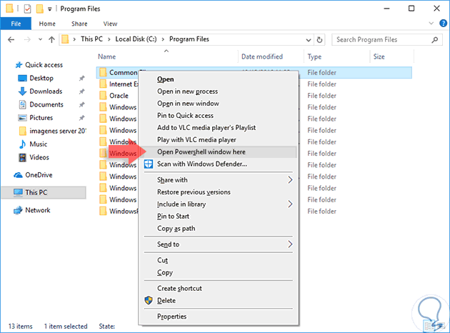Click the Quick access star icon
This screenshot has height=333, width=450.
18,65
